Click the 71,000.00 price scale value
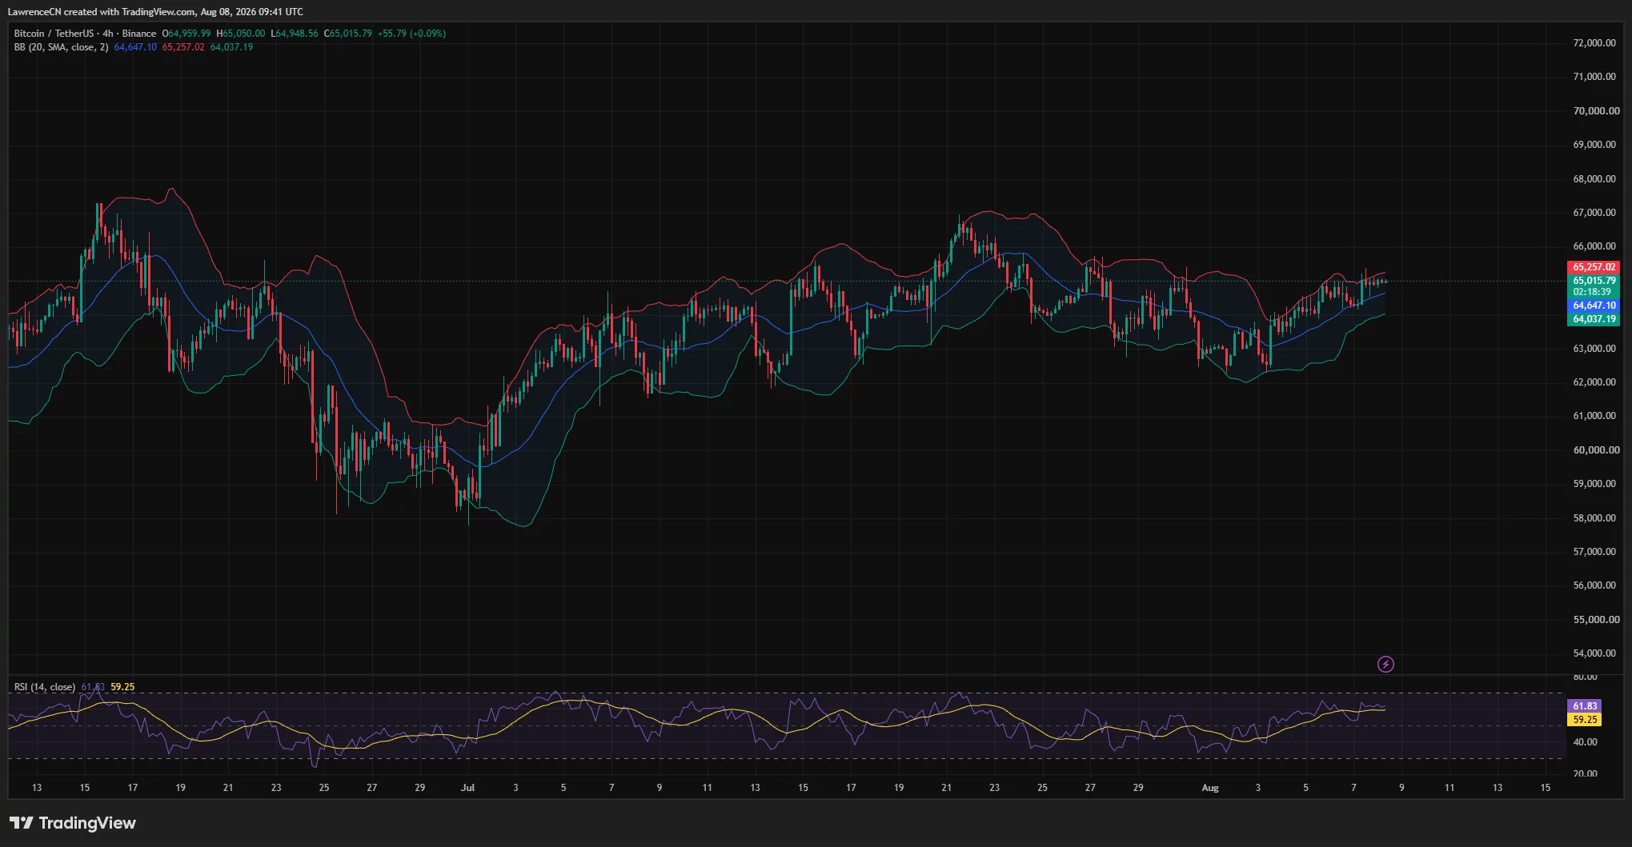 pos(1594,77)
